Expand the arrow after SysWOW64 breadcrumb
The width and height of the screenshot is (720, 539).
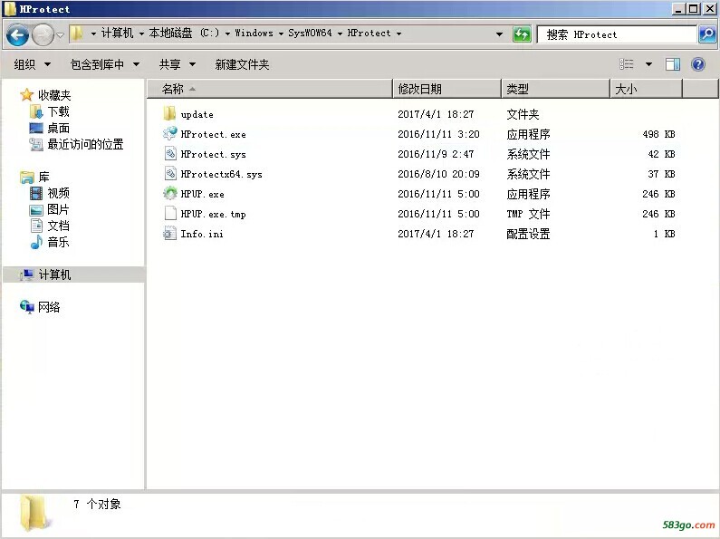point(340,34)
